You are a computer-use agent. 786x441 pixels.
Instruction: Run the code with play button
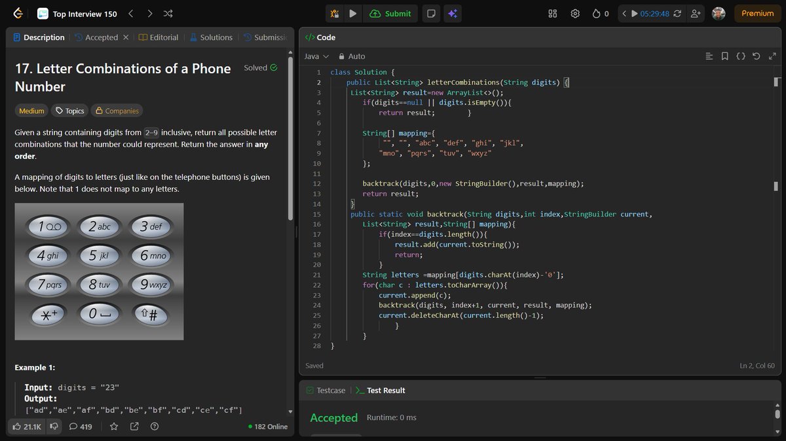pyautogui.click(x=353, y=13)
